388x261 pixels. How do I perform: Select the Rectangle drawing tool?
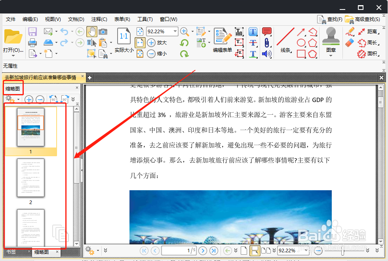point(301,54)
